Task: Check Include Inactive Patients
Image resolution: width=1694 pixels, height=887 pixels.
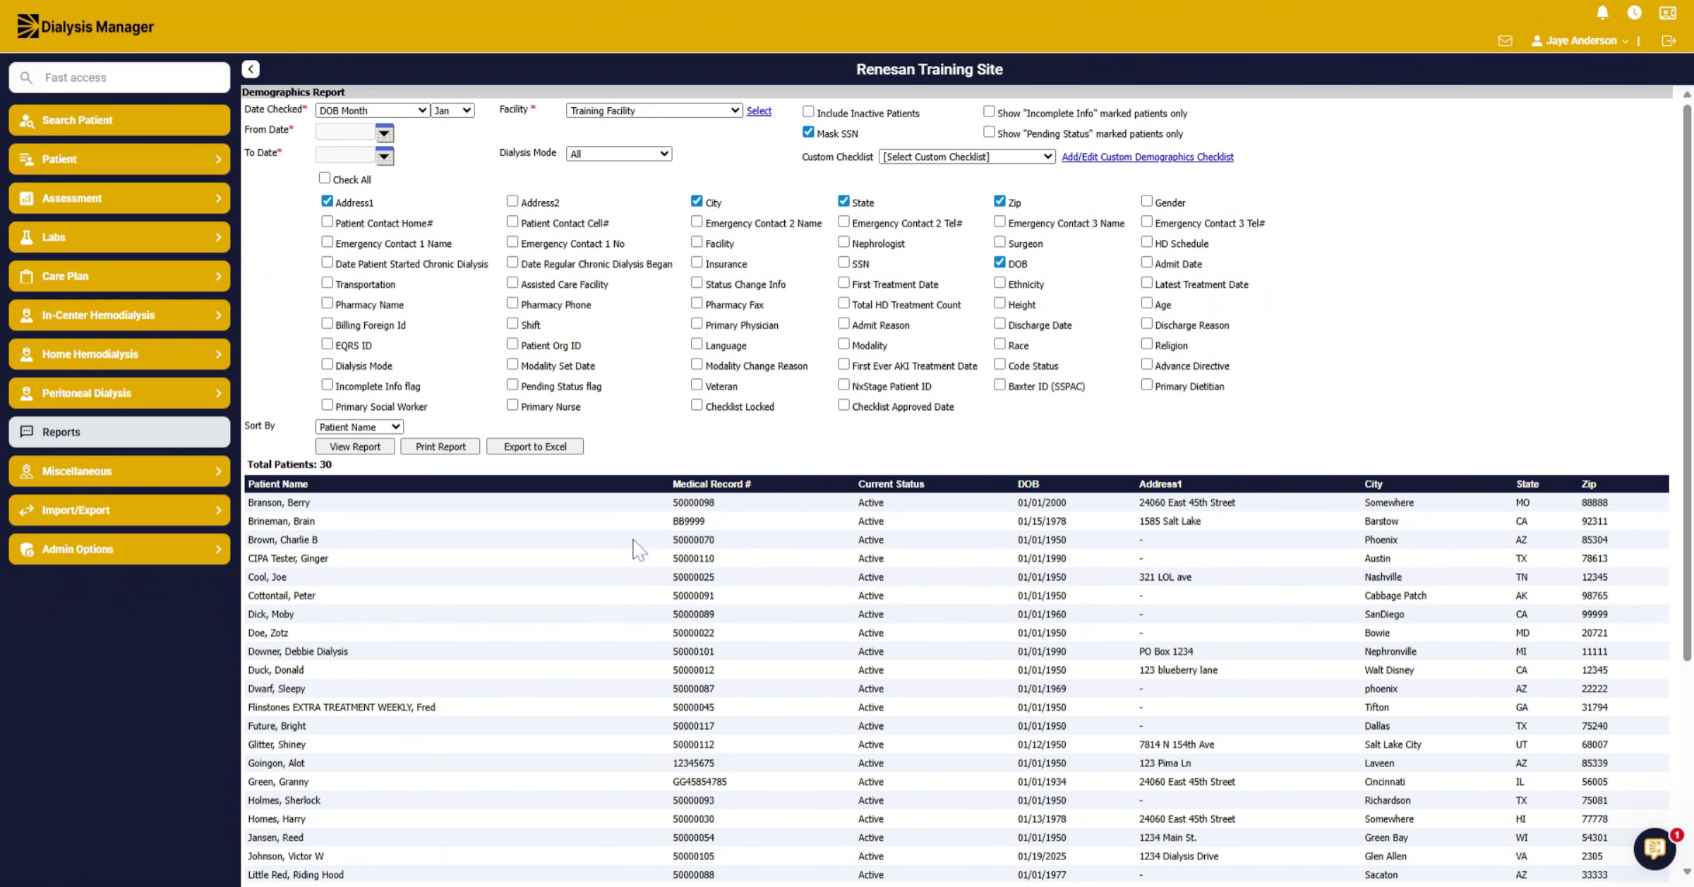Action: (x=808, y=111)
